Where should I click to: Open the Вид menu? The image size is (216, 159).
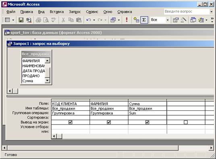coord(42,12)
